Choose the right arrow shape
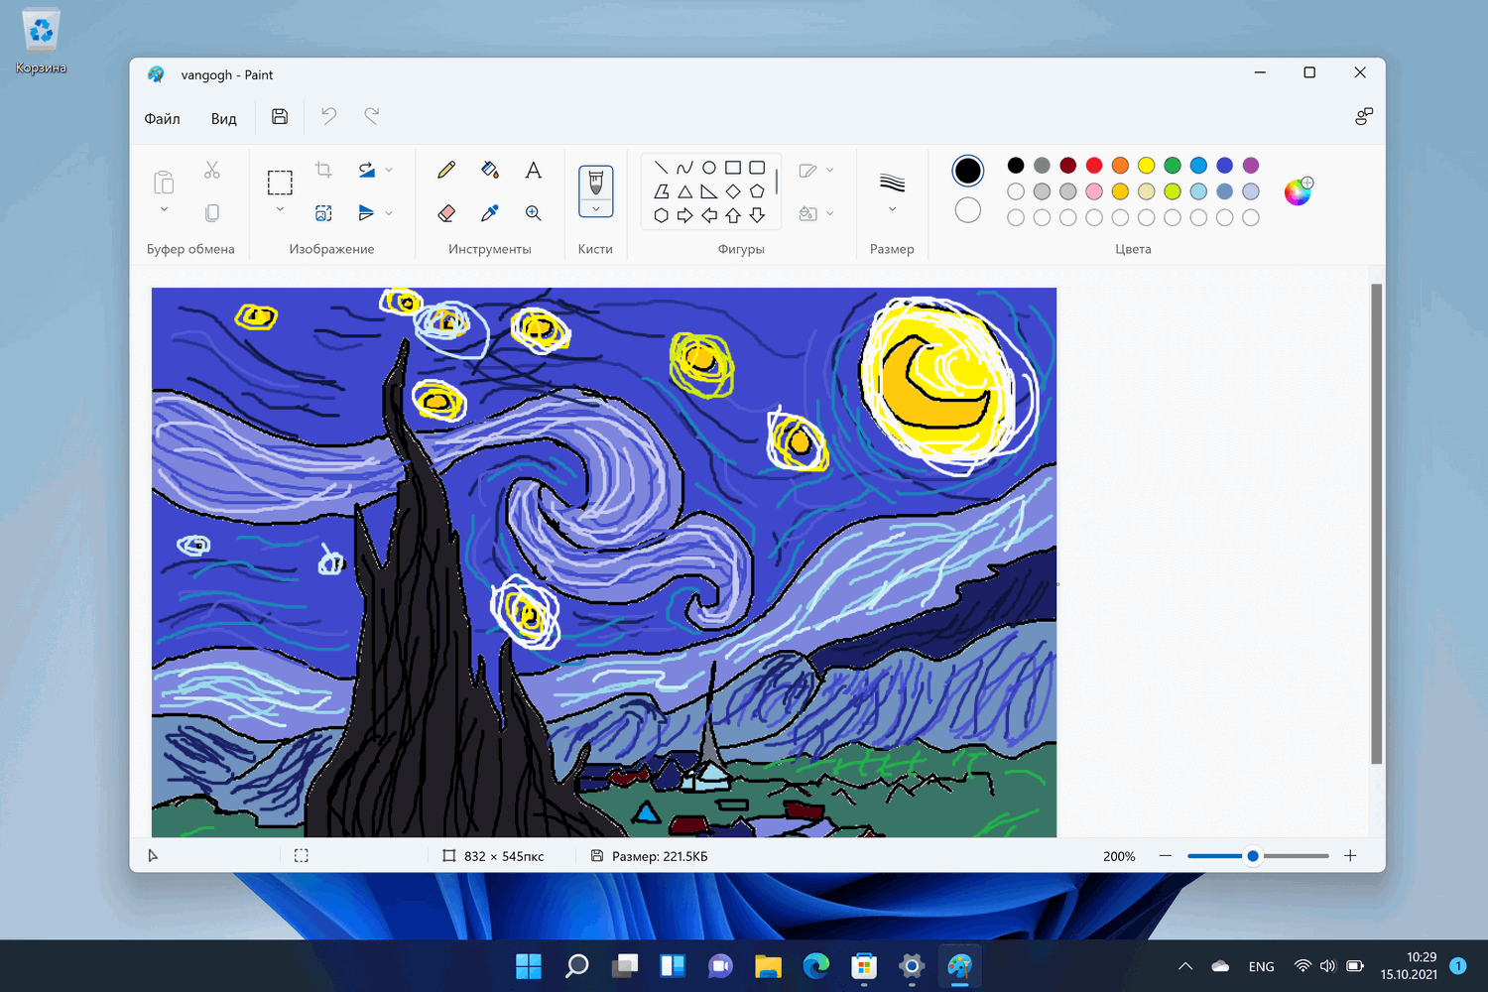Screen dimensions: 1488x992 tap(684, 215)
